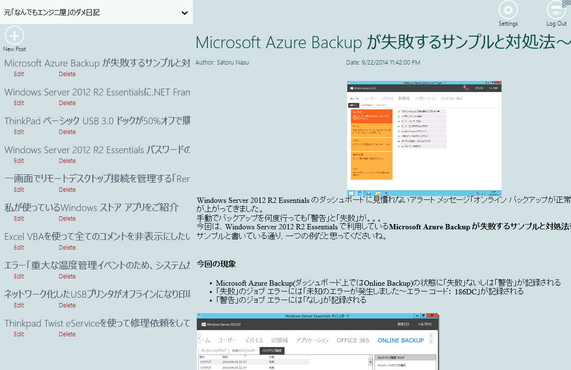Edit the USBプリンタ offline post
Screen dimensions: 571x370
pyautogui.click(x=19, y=305)
